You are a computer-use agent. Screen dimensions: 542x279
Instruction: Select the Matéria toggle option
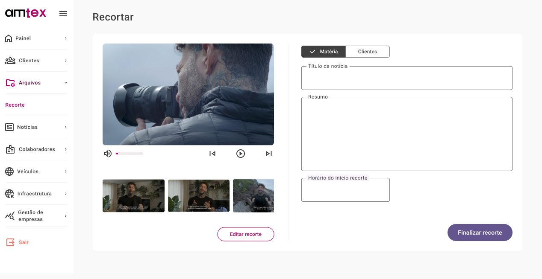(x=323, y=52)
